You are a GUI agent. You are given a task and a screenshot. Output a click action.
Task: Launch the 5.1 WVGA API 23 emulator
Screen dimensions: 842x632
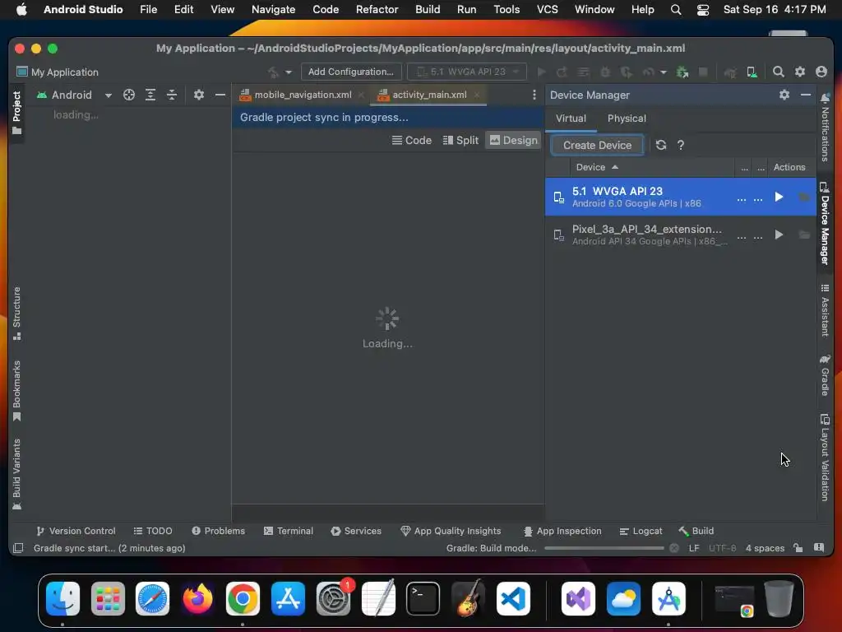[x=779, y=197]
